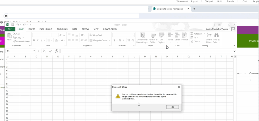The width and height of the screenshot is (259, 121).
Task: Click the Paste icon in Clipboard group
Action: [9, 35]
